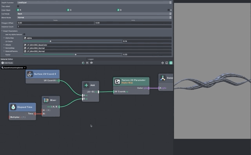This screenshot has height=155, width=251.
Task: Click the copy/duplicate toolbar icon
Action: pos(83,63)
